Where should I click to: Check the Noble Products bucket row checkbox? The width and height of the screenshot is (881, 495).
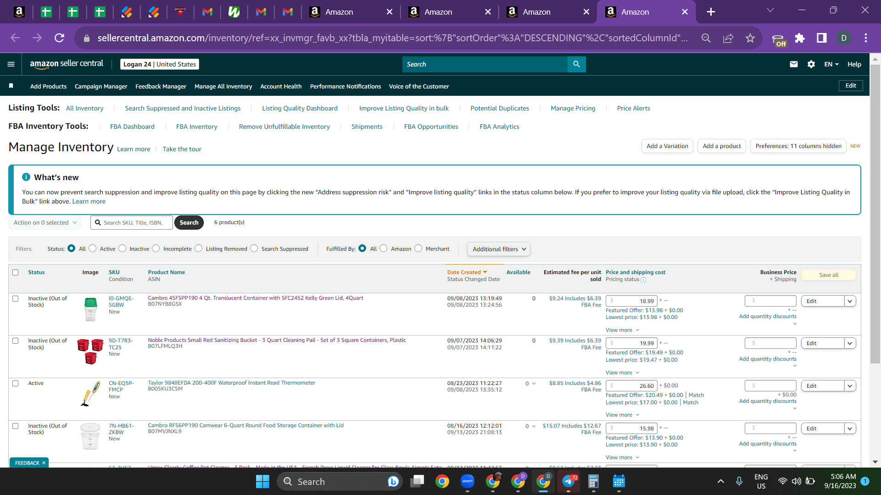pos(15,341)
